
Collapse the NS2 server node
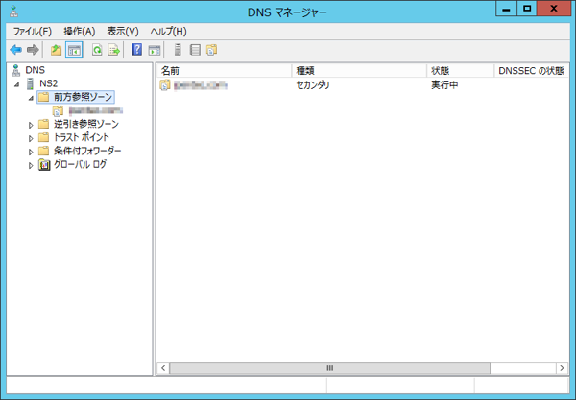[16, 84]
